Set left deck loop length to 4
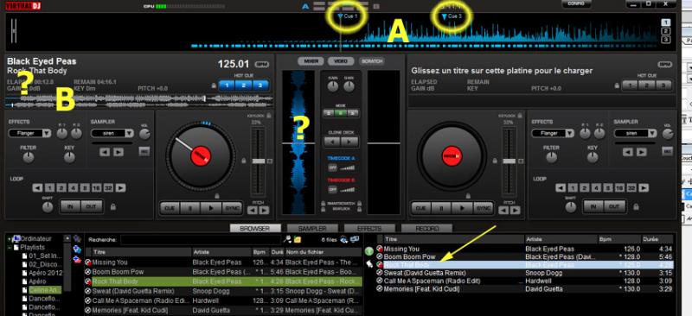 tap(74, 188)
